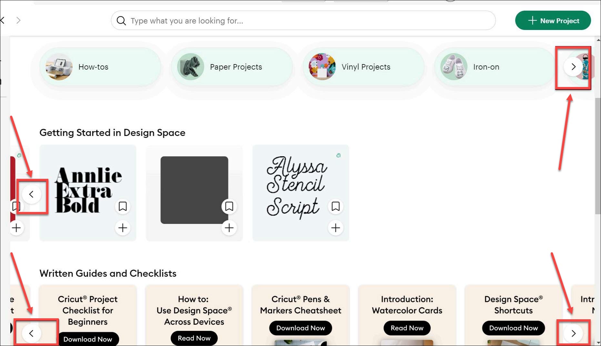
Task: Bookmark the Alyssa Stencil Script card
Action: [x=336, y=206]
